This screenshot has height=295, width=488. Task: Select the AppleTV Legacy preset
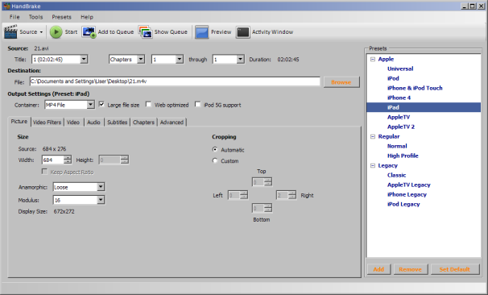coord(408,185)
